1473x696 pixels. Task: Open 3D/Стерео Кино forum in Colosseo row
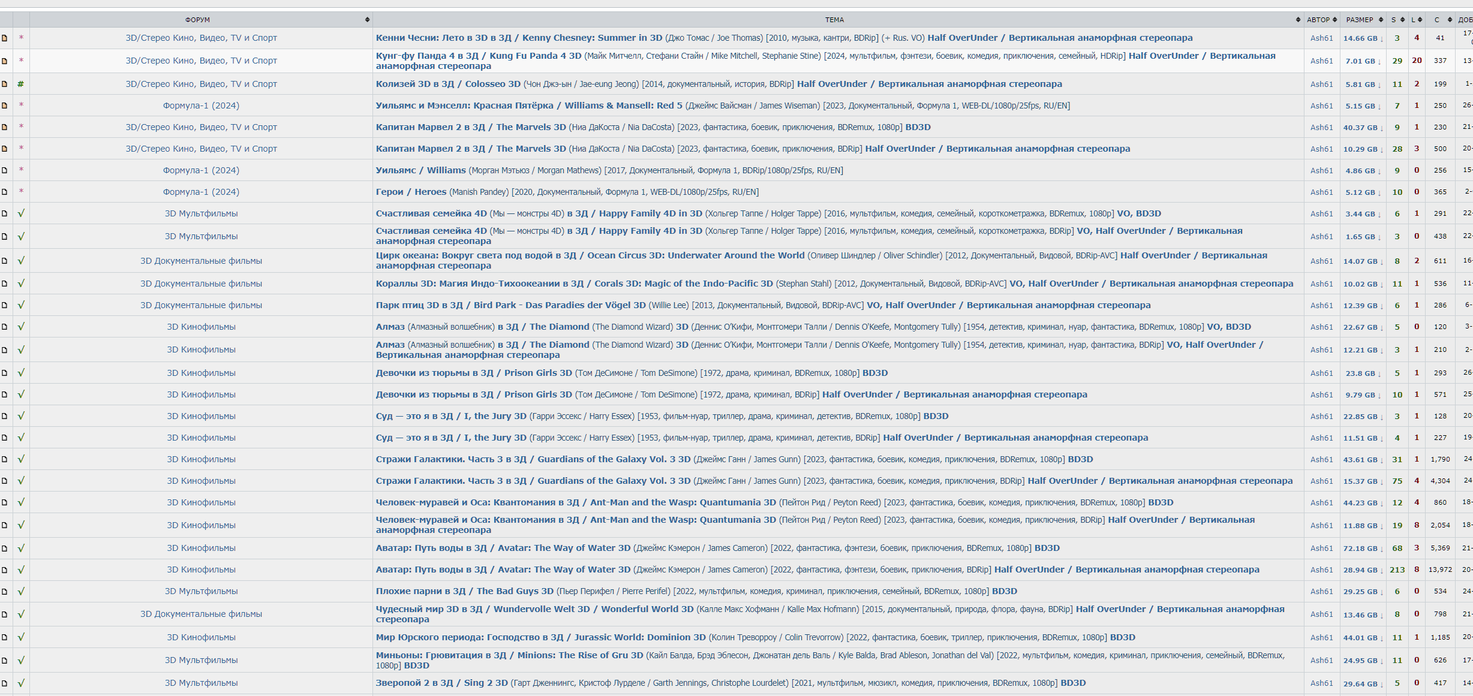click(201, 84)
